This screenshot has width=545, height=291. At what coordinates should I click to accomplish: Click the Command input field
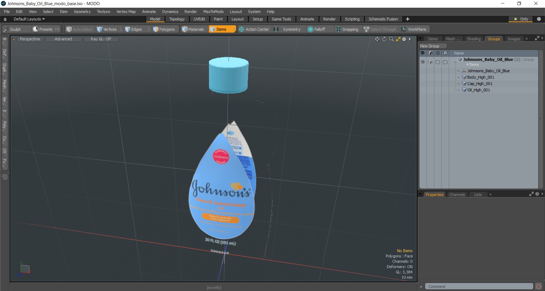coord(479,286)
